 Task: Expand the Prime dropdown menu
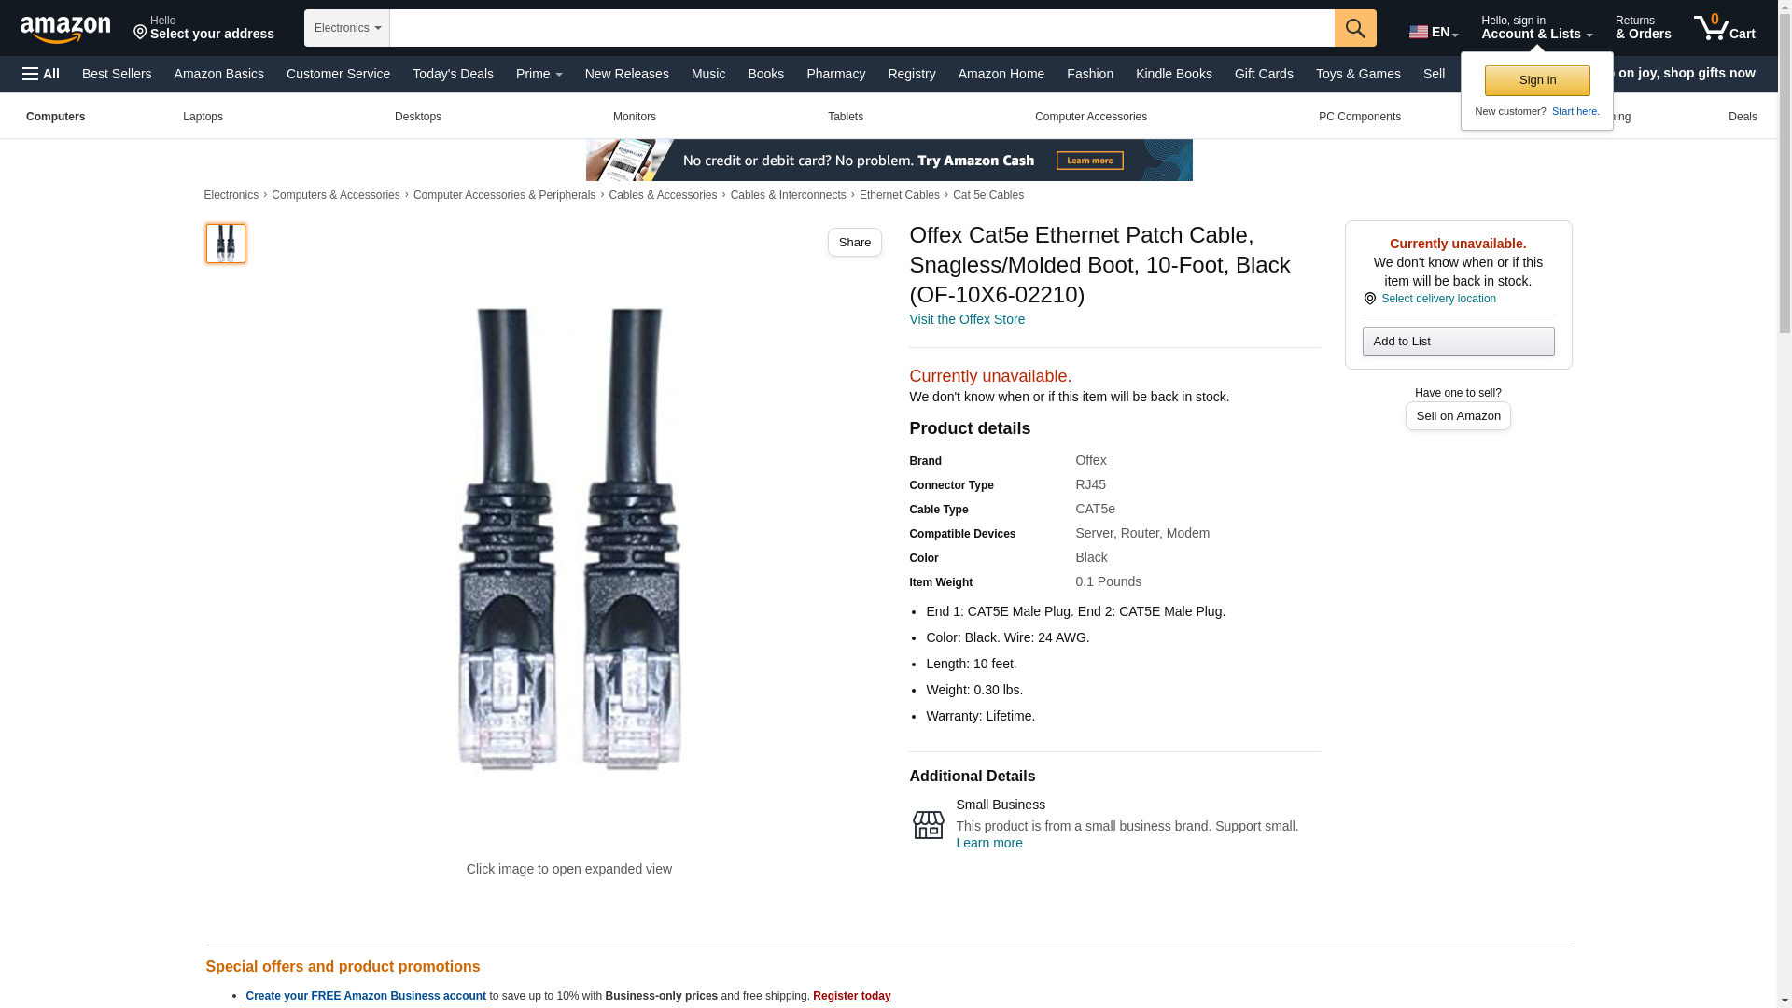[539, 74]
